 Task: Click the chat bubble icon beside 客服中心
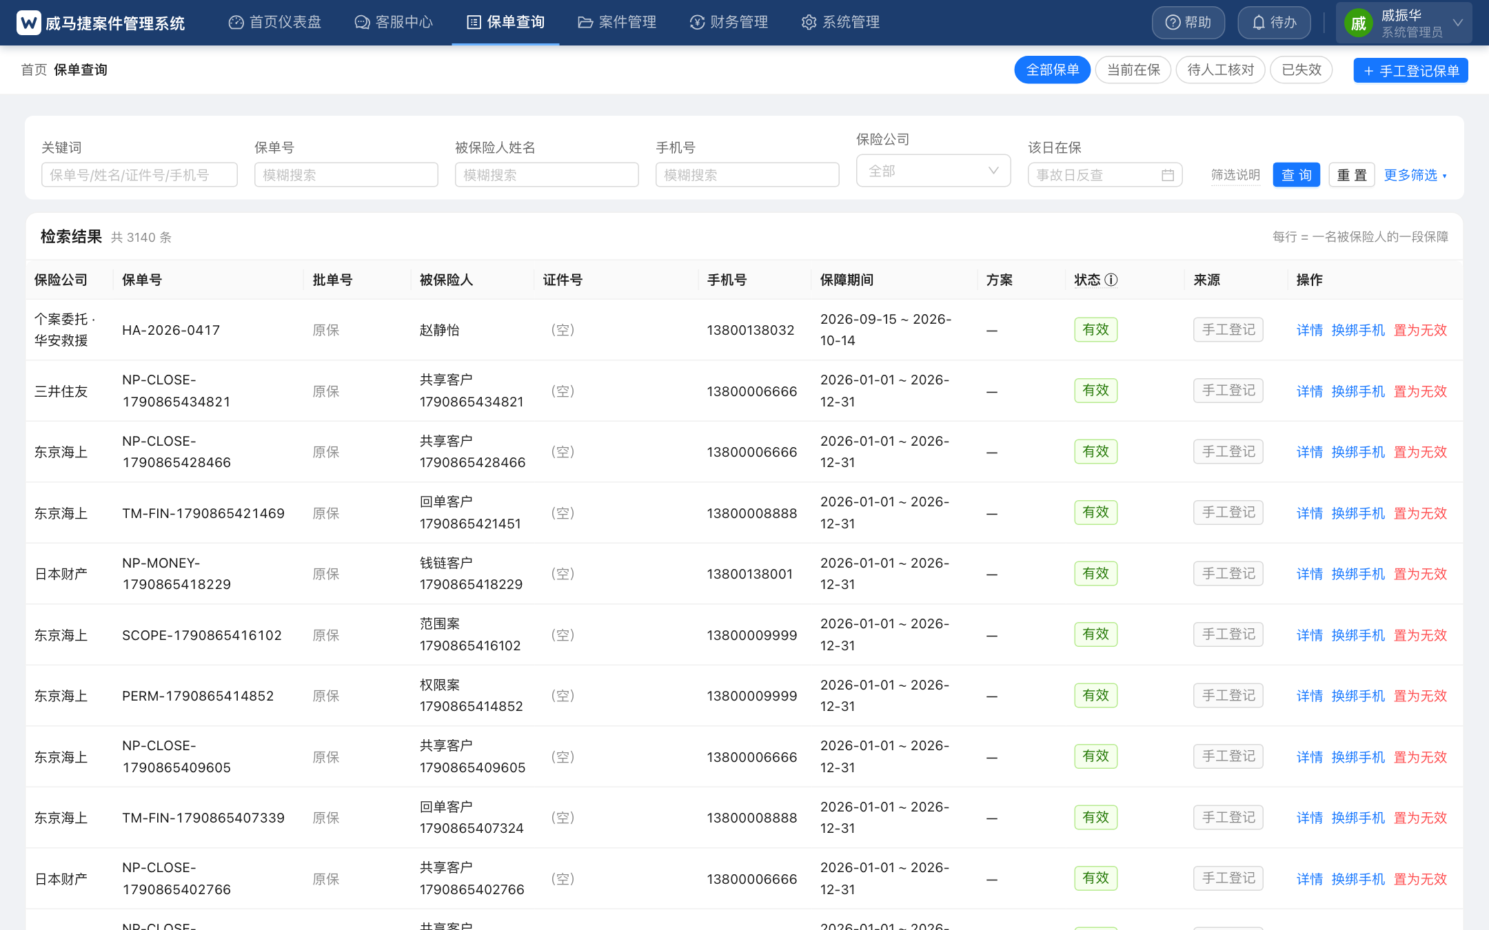coord(362,23)
